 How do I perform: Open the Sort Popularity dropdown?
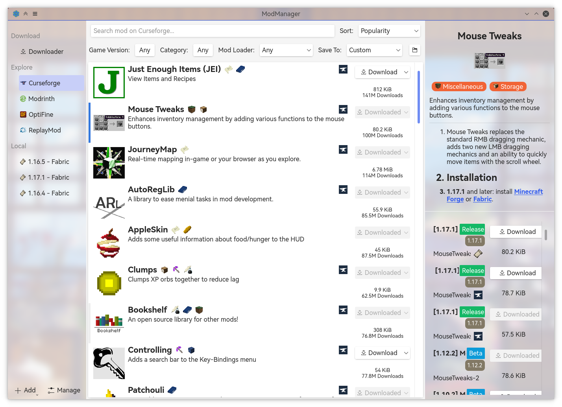coord(389,31)
